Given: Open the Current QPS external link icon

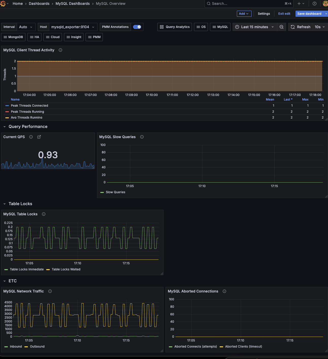Looking at the screenshot, I should point(39,137).
